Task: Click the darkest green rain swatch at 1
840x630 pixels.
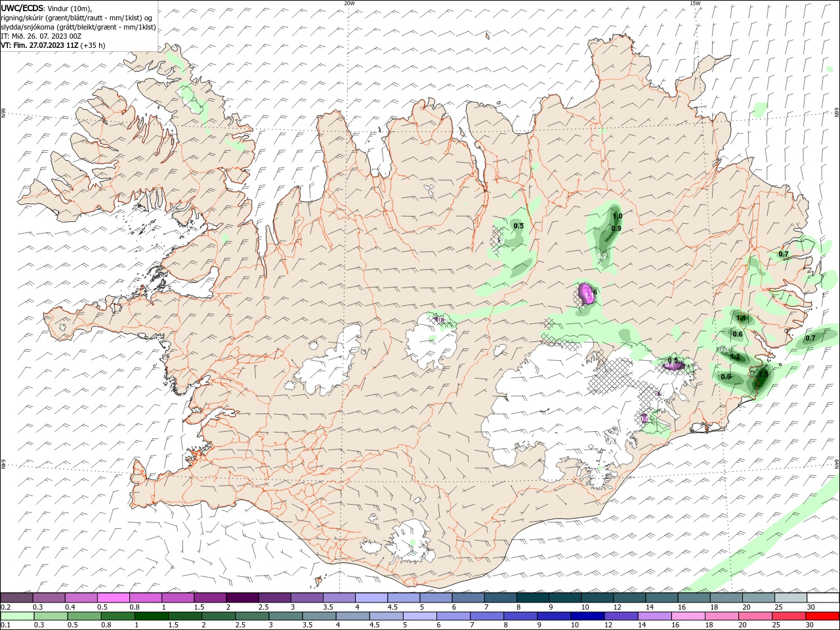Action: pos(151,616)
